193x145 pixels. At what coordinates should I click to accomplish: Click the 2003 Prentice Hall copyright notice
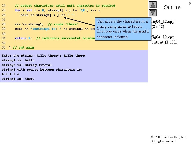(168, 139)
